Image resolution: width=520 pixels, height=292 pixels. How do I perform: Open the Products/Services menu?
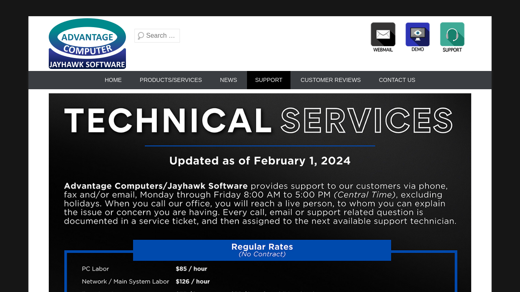171,80
